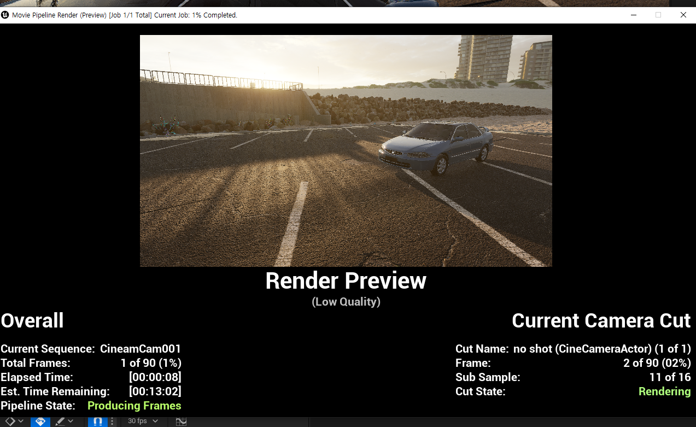
Task: Toggle the auto-key key icon button
Action: [40, 422]
